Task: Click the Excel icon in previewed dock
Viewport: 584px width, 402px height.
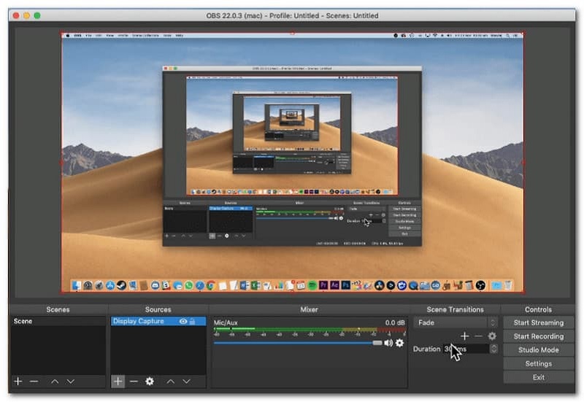Action: click(x=255, y=285)
